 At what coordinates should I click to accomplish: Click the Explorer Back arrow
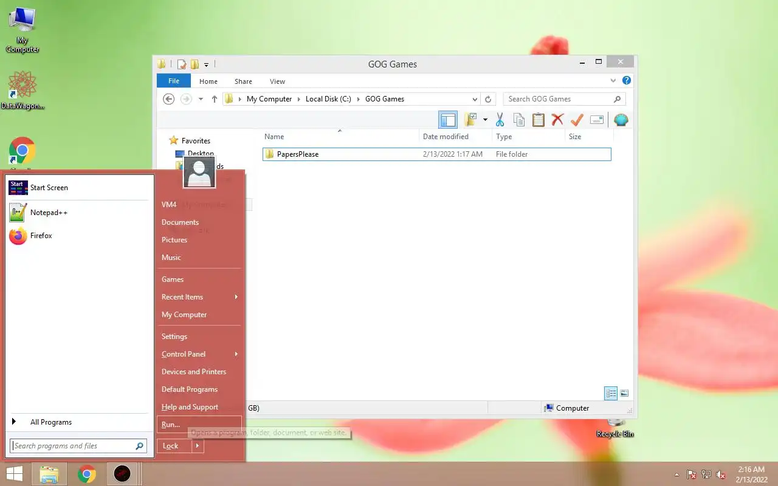[x=169, y=99]
